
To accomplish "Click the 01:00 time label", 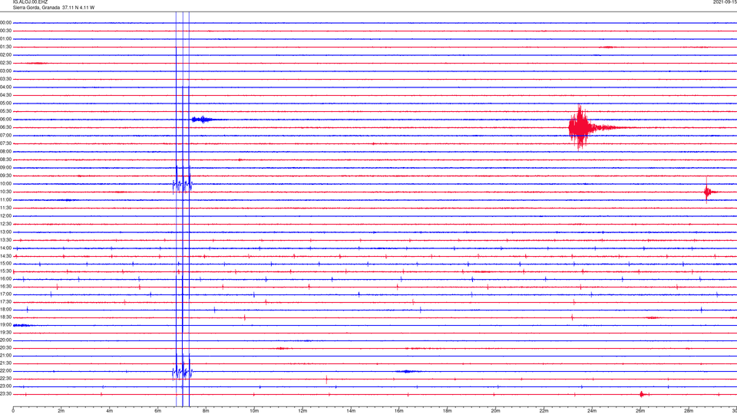I will [x=5, y=38].
